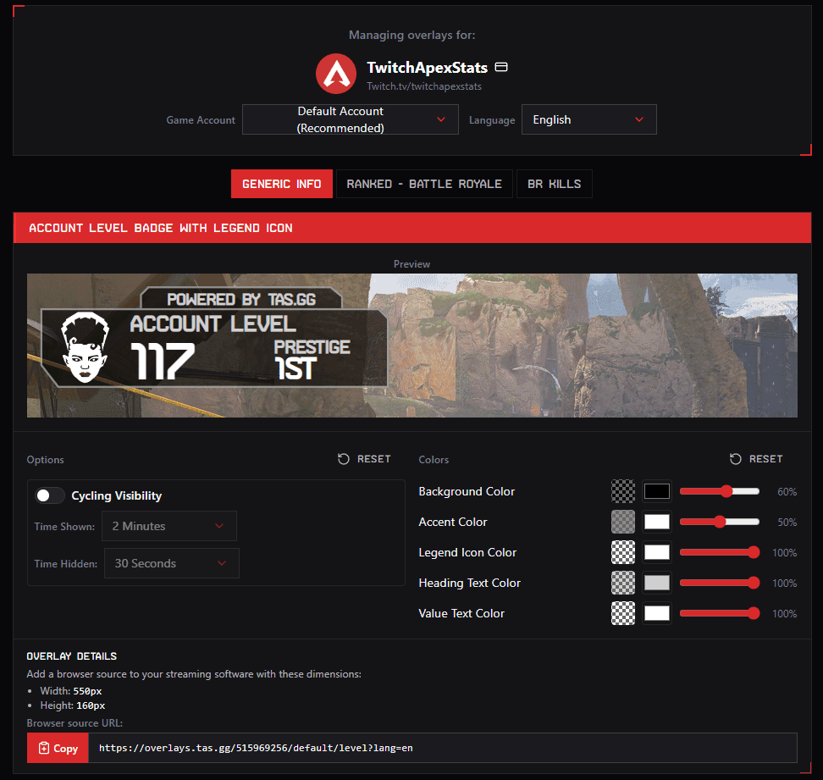Click the browser source URL field
The image size is (823, 780).
tap(443, 748)
